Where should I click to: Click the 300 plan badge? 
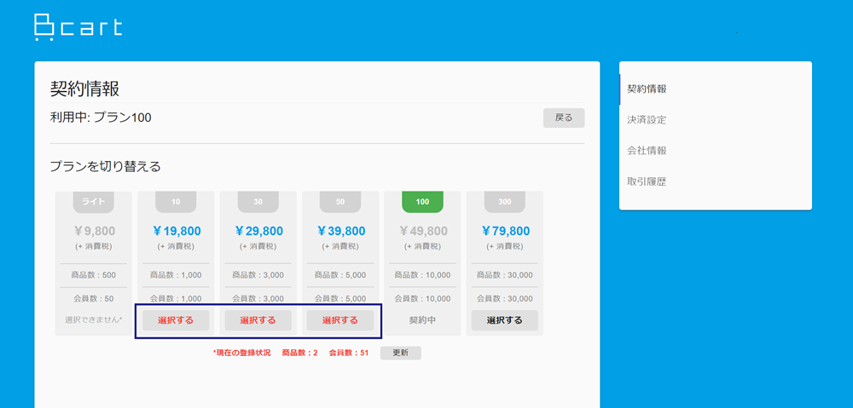[x=505, y=202]
